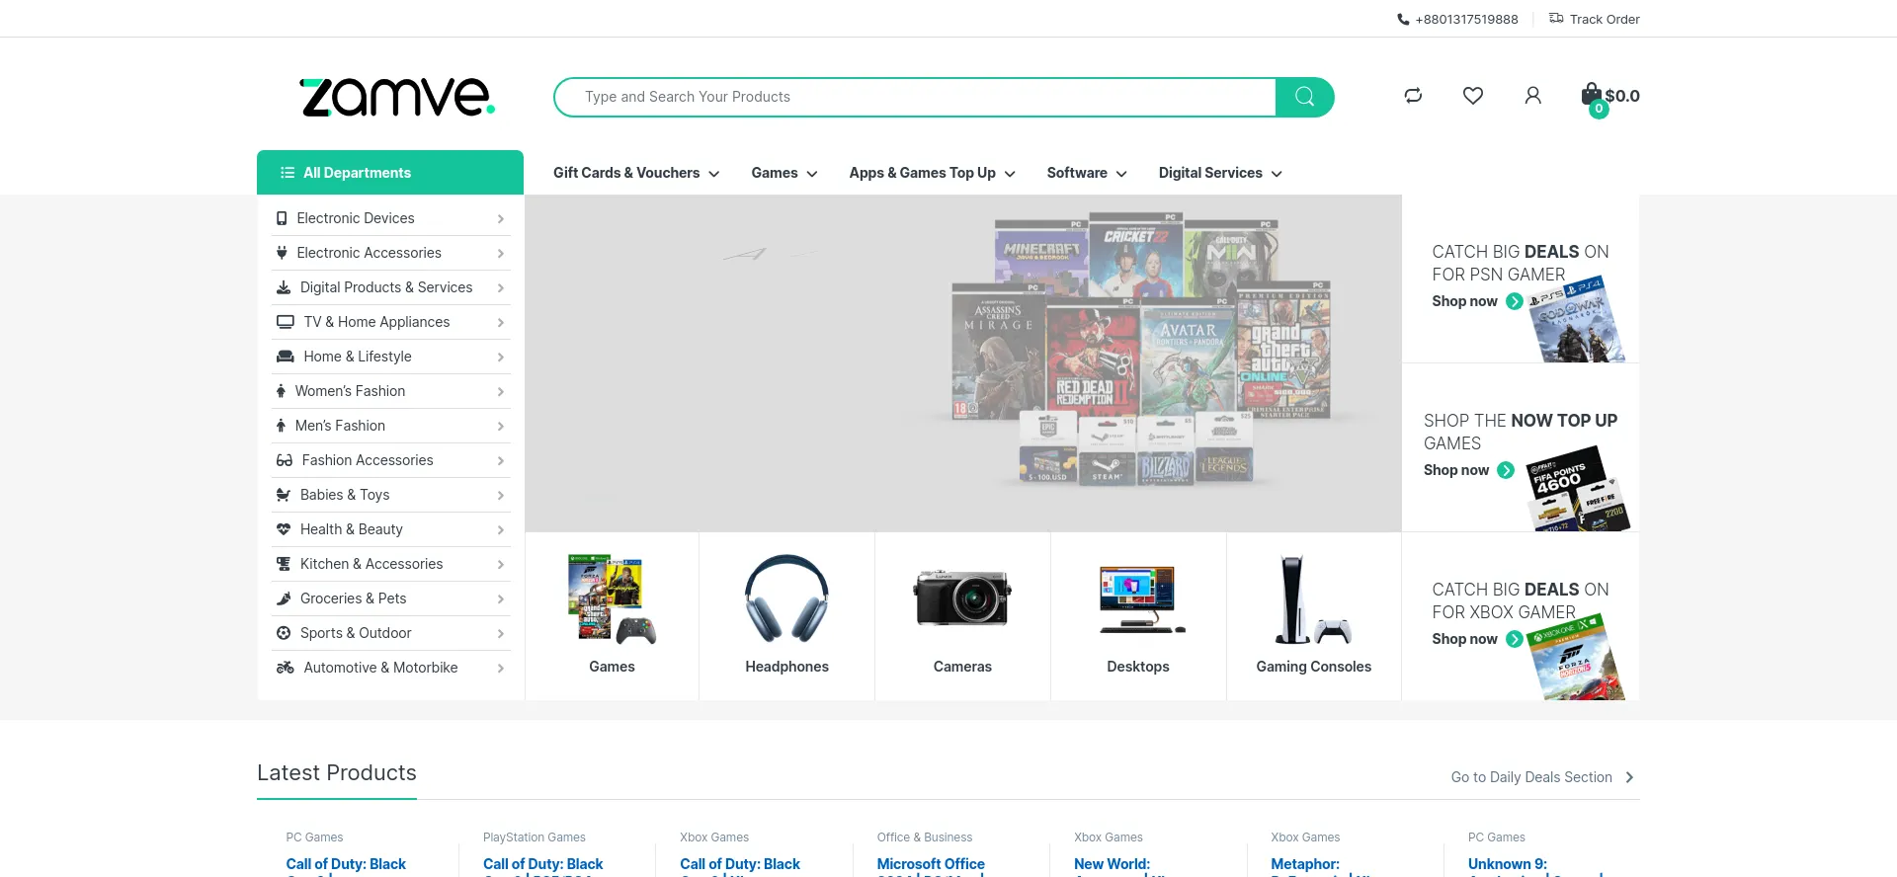1897x877 pixels.
Task: Click Shop now for Xbox gamer deals
Action: pos(1465,639)
